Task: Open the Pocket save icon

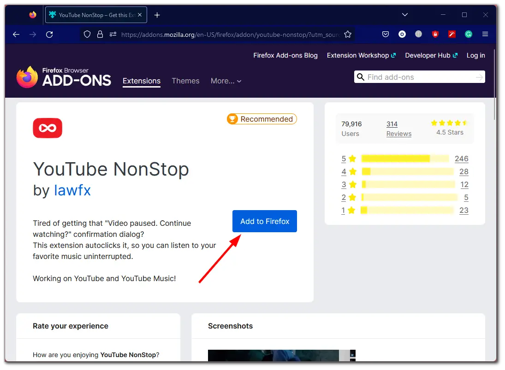Action: 386,34
